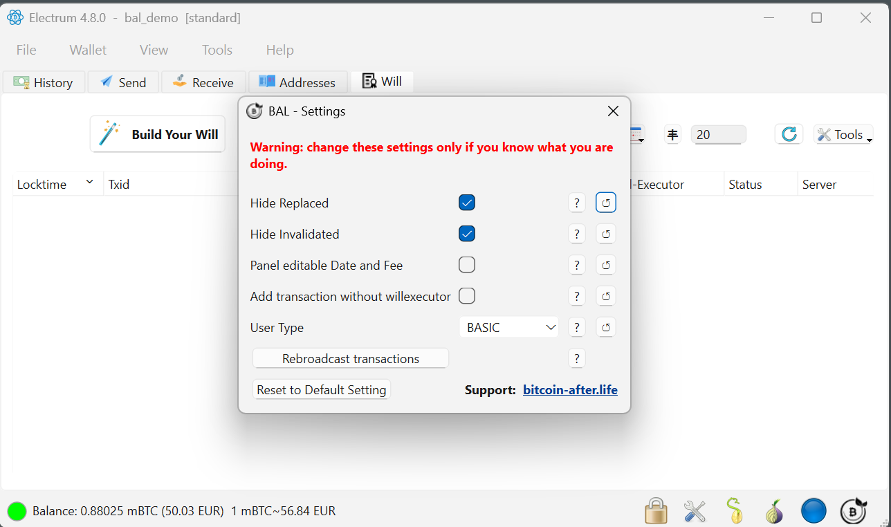The height and width of the screenshot is (527, 891).
Task: Open help for Hide Replaced setting
Action: (577, 203)
